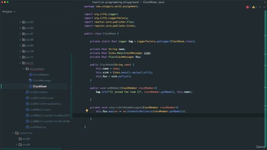Click the Lec05MulticastDirectBestEff class icon
This screenshot has width=267, height=150.
[x=27, y=115]
